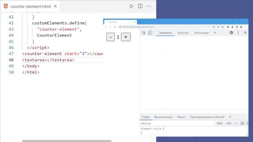Screen dimensions: 253x142
Task: Split the editor with the split icon
Action: coord(140,6)
